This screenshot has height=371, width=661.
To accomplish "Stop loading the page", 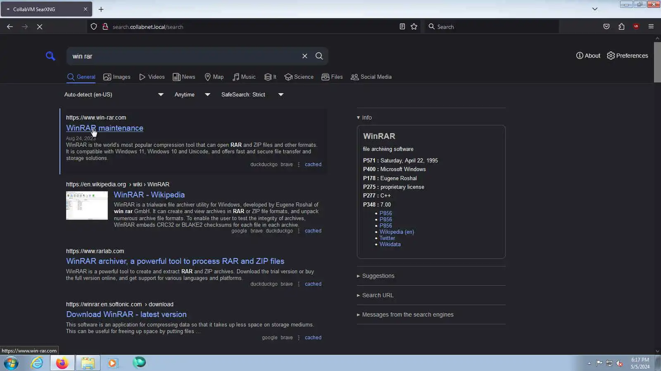I will click(40, 27).
